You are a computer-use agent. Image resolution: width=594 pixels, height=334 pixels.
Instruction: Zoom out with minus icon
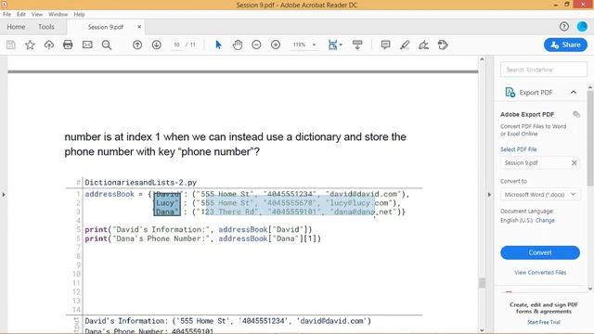coord(256,45)
